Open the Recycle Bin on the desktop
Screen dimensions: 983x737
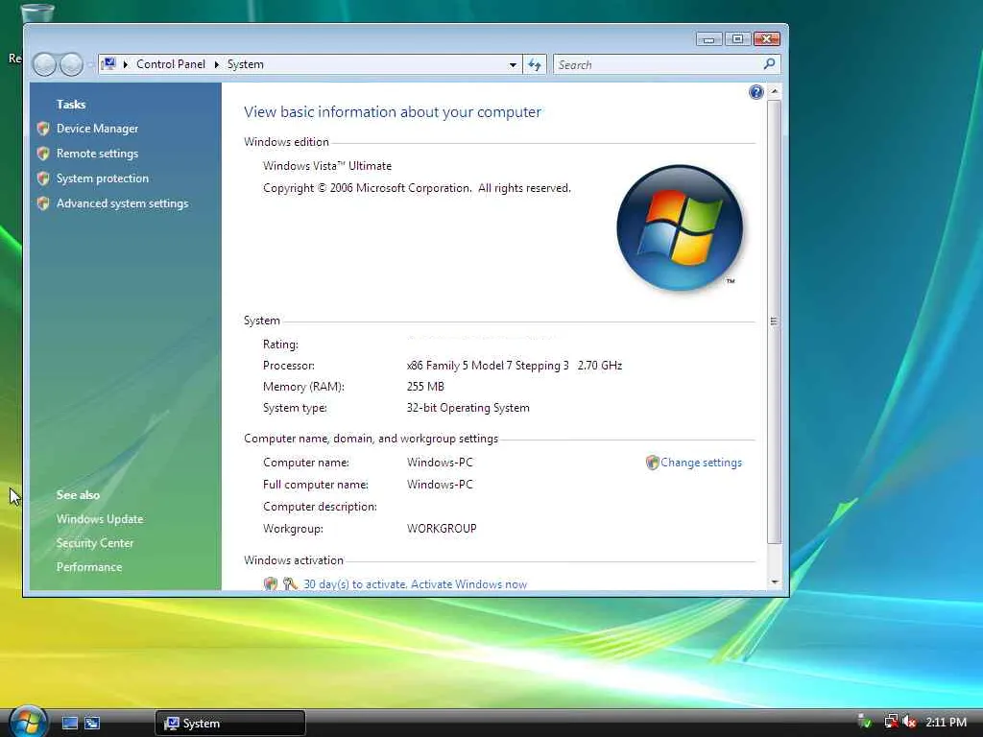tap(37, 12)
